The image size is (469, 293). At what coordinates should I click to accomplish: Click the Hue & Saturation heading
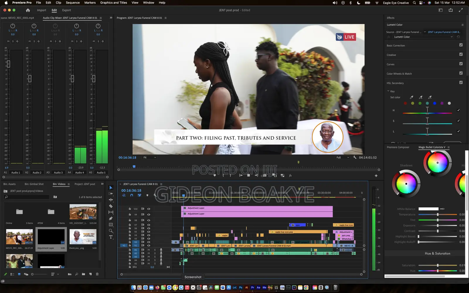click(x=437, y=253)
